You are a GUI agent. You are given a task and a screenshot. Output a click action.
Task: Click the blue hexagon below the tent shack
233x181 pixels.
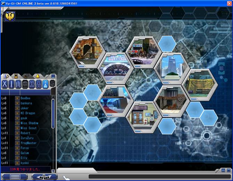(167, 126)
